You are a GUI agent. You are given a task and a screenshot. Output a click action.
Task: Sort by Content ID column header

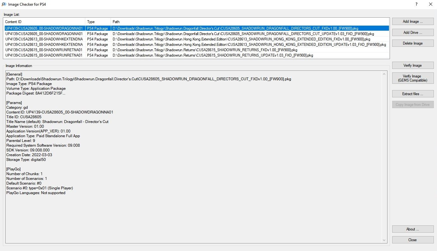coord(45,22)
